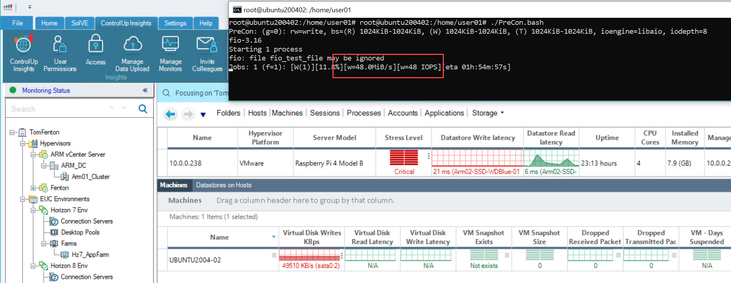Go to the Sessions view
Image resolution: width=731 pixels, height=283 pixels.
tap(325, 113)
